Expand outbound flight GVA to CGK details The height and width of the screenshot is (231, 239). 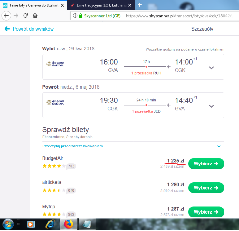[x=211, y=68]
